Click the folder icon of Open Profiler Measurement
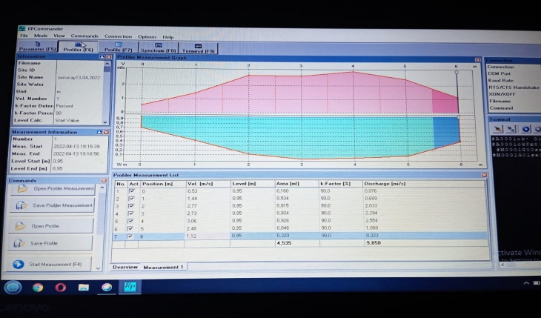The height and width of the screenshot is (318, 541). [22, 188]
